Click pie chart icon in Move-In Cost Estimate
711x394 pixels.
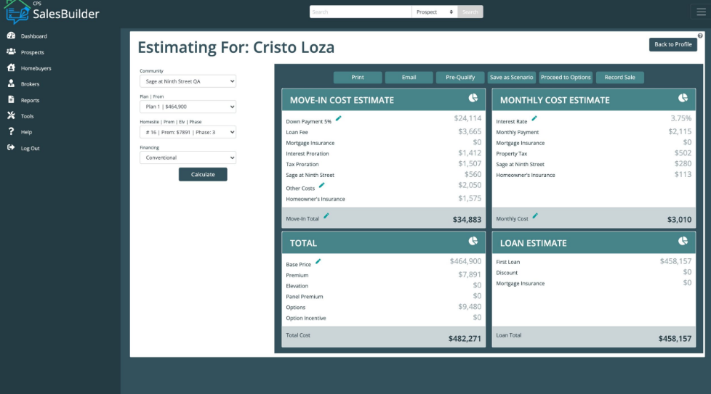(x=473, y=98)
